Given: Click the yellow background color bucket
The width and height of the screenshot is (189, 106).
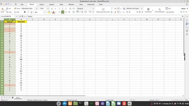Looking at the screenshot, I should pyautogui.click(x=49, y=12).
